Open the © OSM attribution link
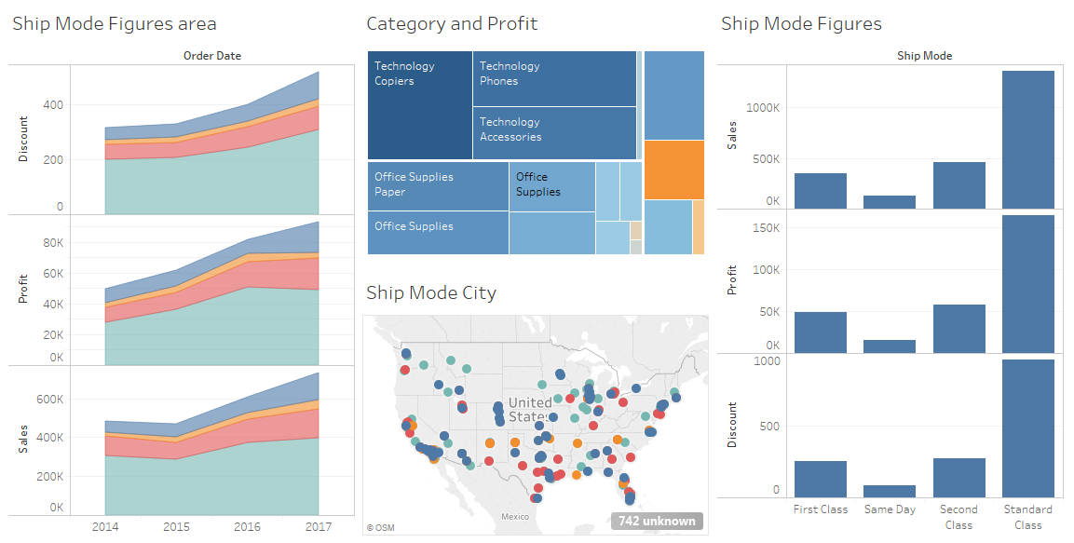The image size is (1074, 543). [x=380, y=527]
